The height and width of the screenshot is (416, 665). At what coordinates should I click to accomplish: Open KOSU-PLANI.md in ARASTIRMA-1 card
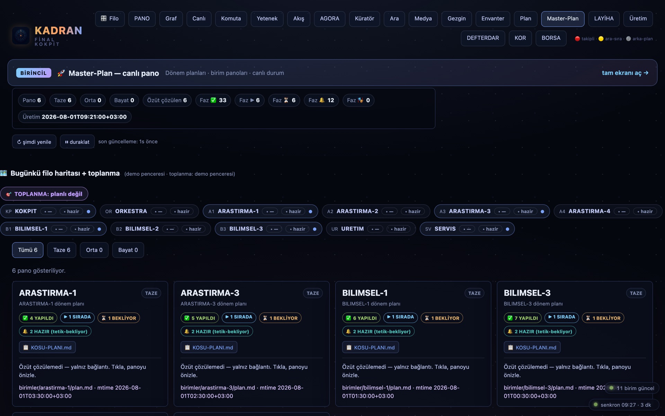pyautogui.click(x=47, y=347)
